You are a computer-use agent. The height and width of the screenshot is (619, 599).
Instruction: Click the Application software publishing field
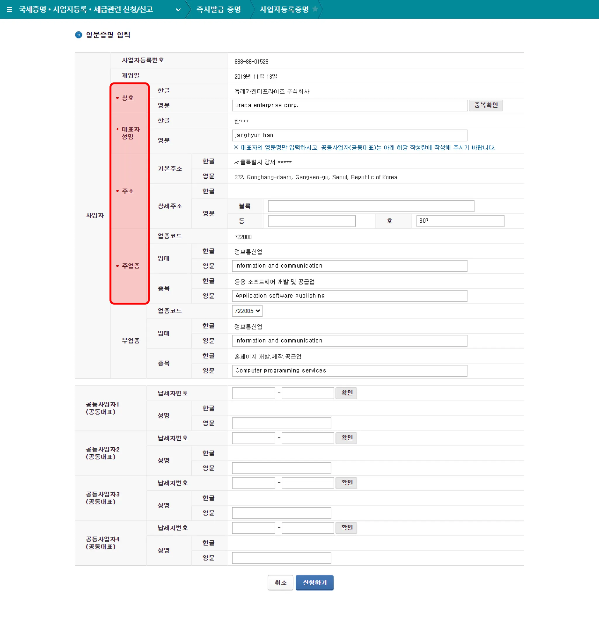pyautogui.click(x=349, y=296)
